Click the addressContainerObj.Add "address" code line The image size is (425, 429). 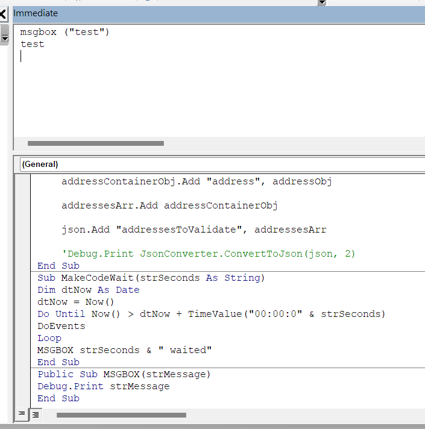197,182
